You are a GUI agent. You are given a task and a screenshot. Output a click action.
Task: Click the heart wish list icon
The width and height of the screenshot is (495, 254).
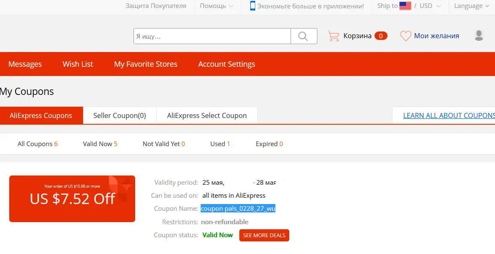(x=406, y=36)
